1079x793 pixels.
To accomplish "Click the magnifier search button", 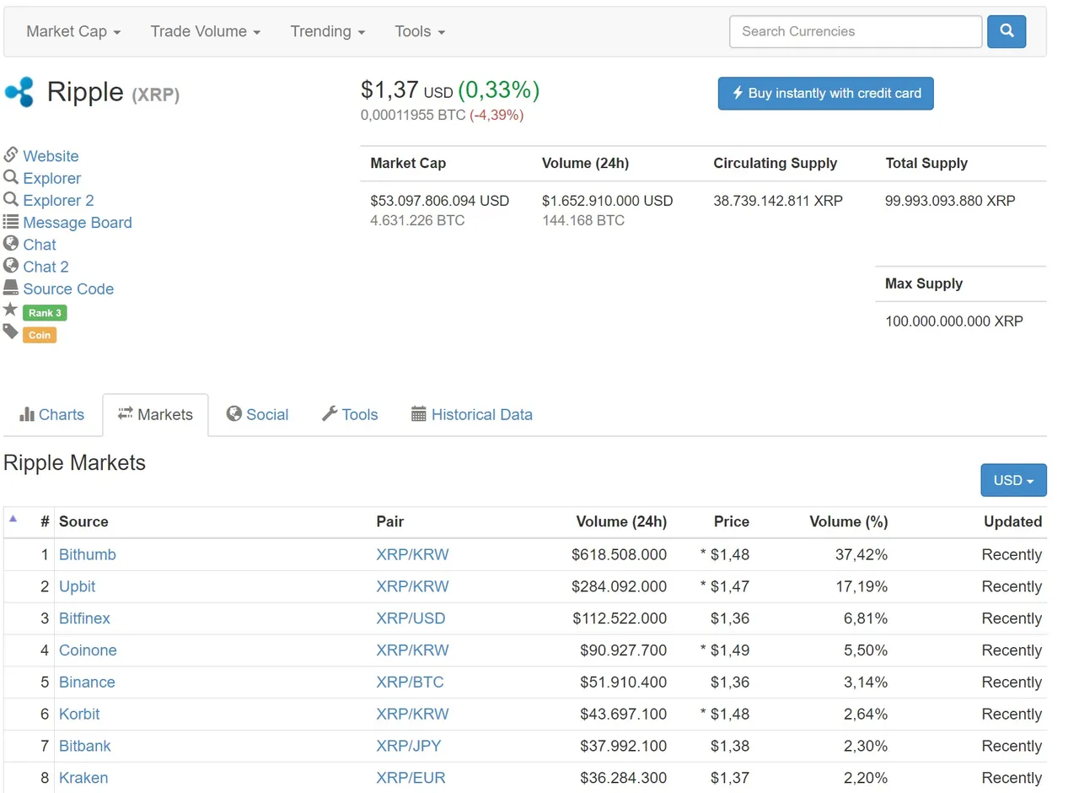I will click(1006, 31).
